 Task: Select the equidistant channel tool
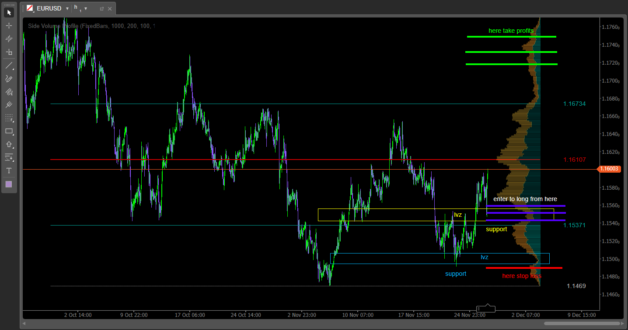click(x=9, y=92)
